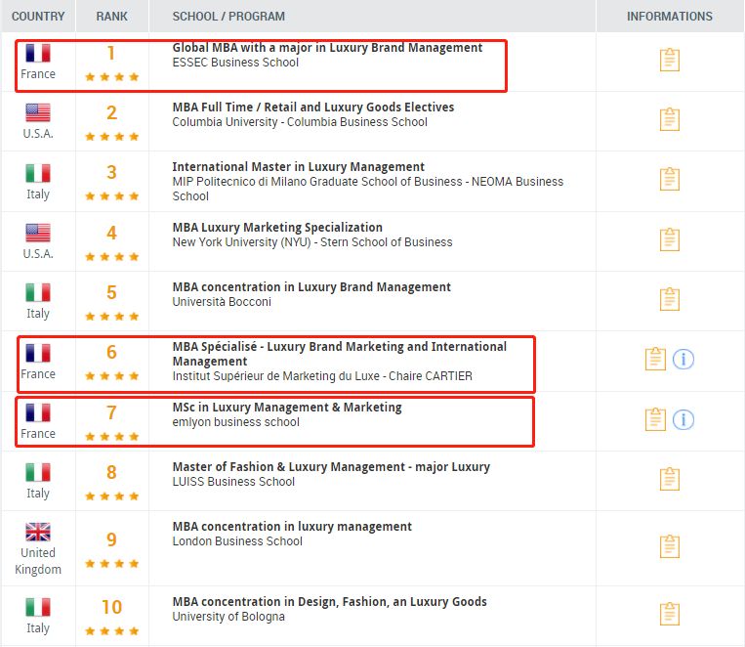Select 'Columbia University - Columbia Business School' text

click(300, 122)
